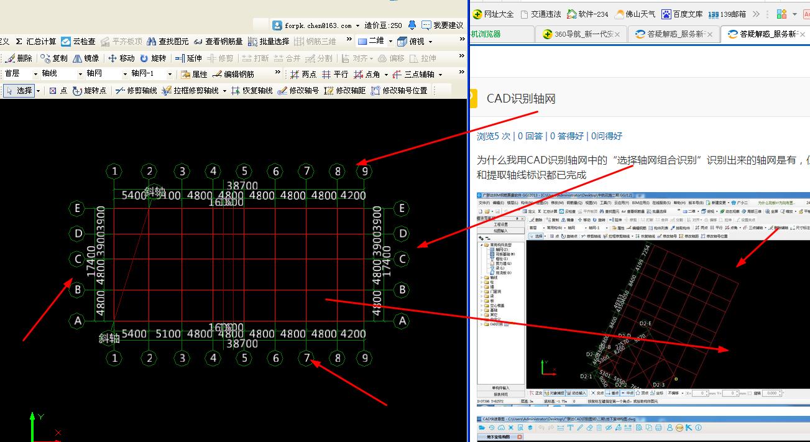Screen dimensions: 810x442
Task: Open 编辑钢筋 rebar editor
Action: (x=233, y=74)
